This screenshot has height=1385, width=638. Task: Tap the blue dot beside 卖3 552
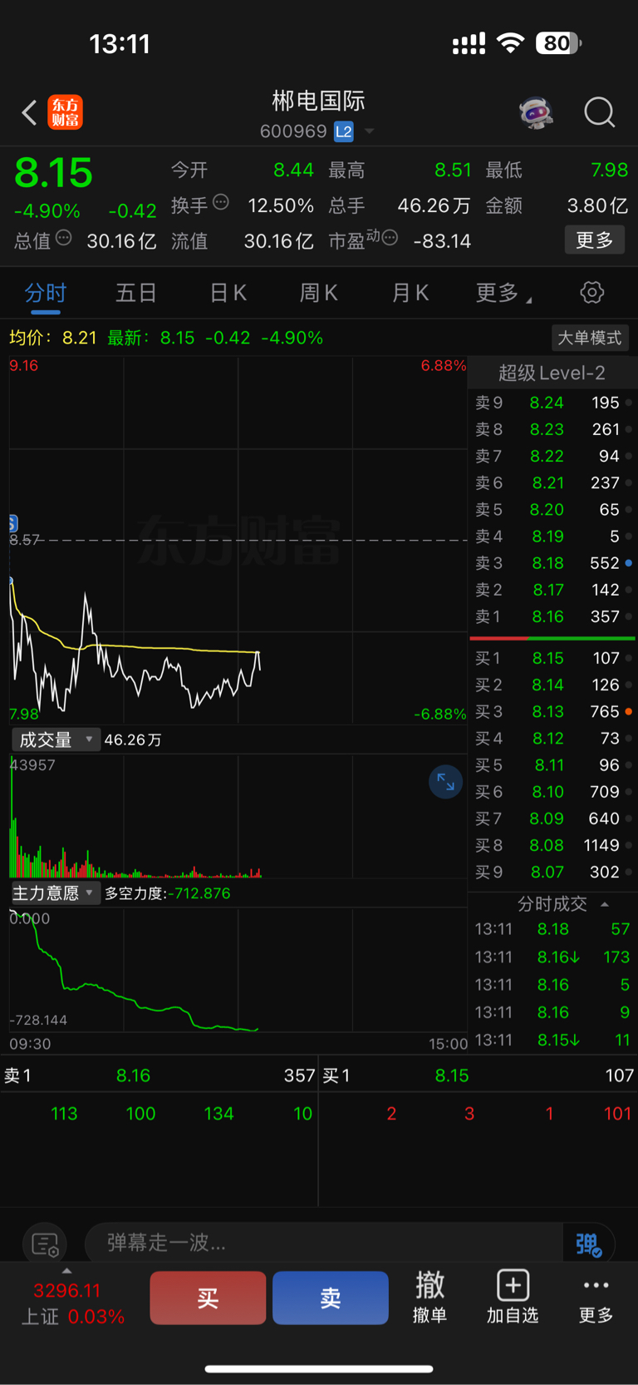click(629, 563)
